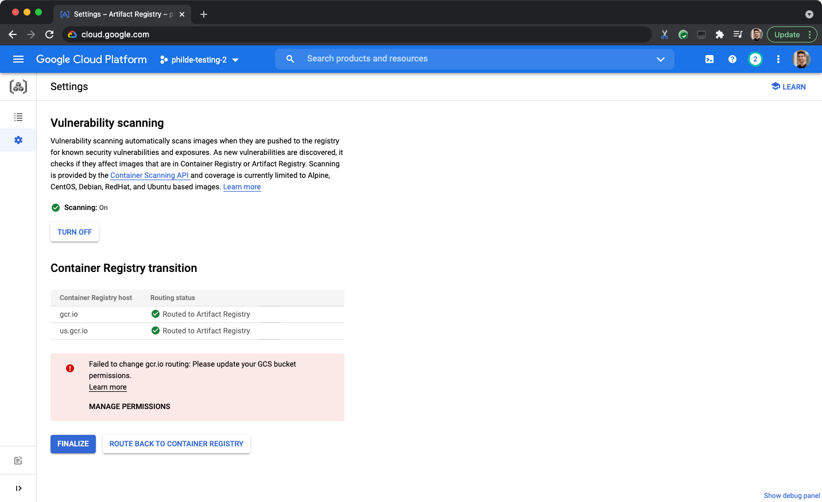
Task: Open the browser Extensions puzzle icon
Action: 720,34
